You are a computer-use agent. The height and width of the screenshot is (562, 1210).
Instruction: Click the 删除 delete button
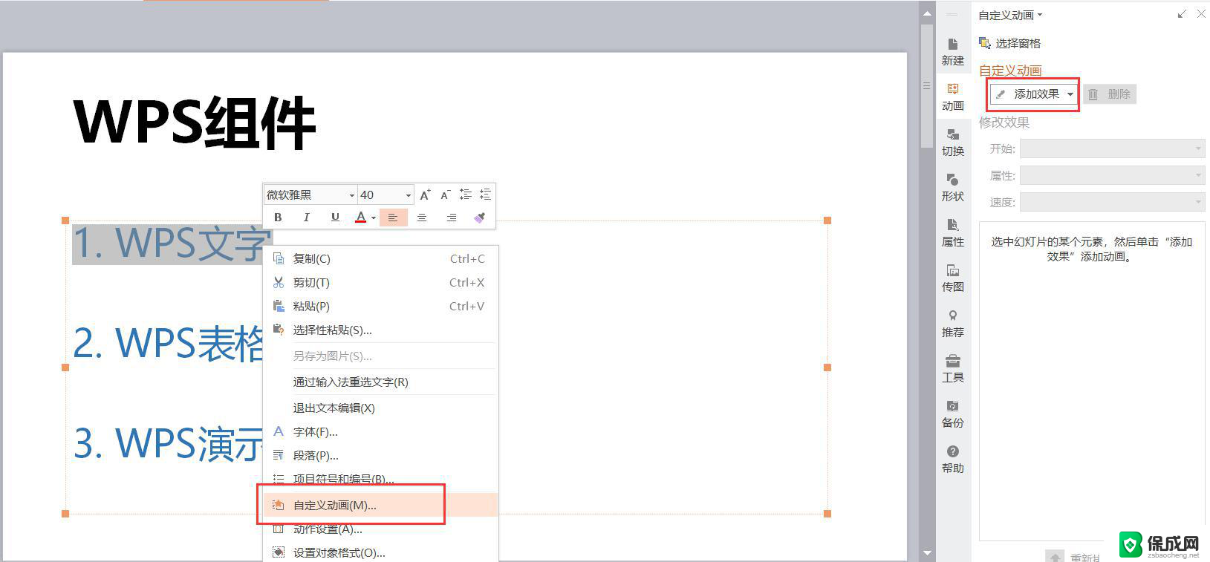[1110, 94]
